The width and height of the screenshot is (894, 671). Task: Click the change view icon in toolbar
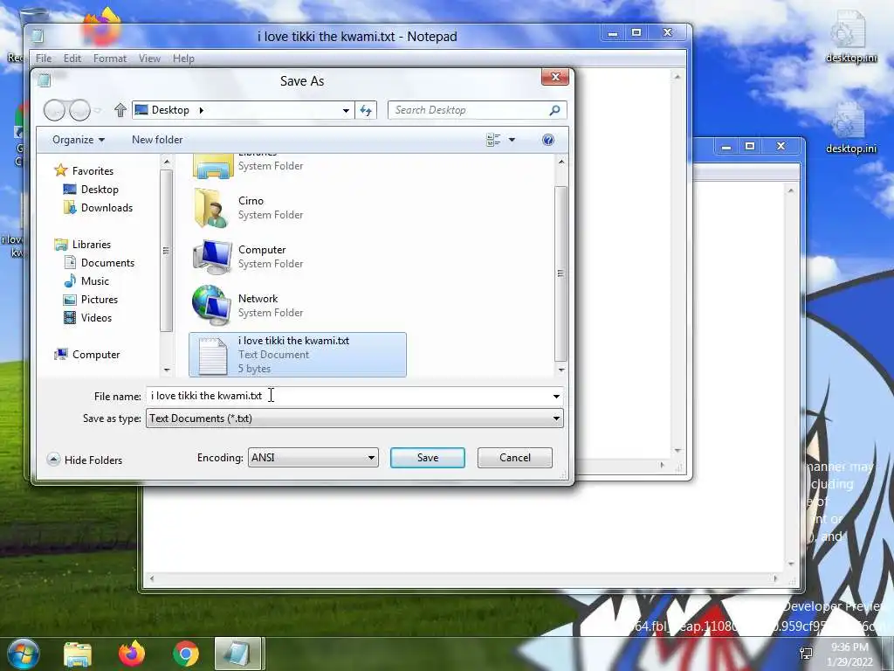point(493,140)
